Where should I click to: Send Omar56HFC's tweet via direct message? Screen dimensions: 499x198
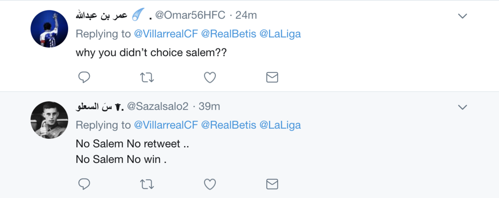[x=272, y=77]
